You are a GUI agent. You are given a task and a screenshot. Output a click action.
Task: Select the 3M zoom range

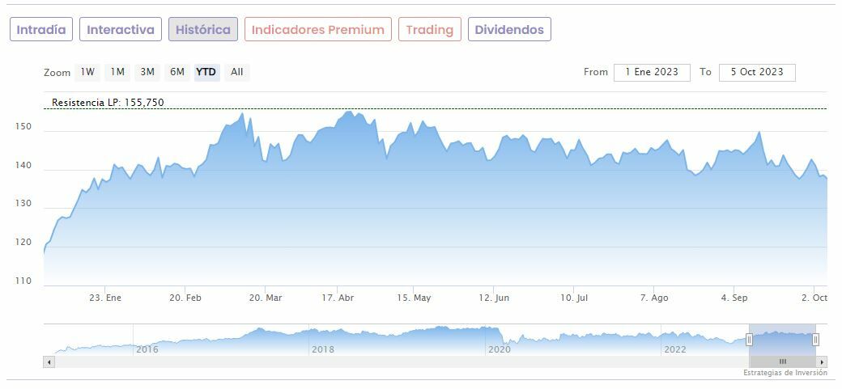147,72
